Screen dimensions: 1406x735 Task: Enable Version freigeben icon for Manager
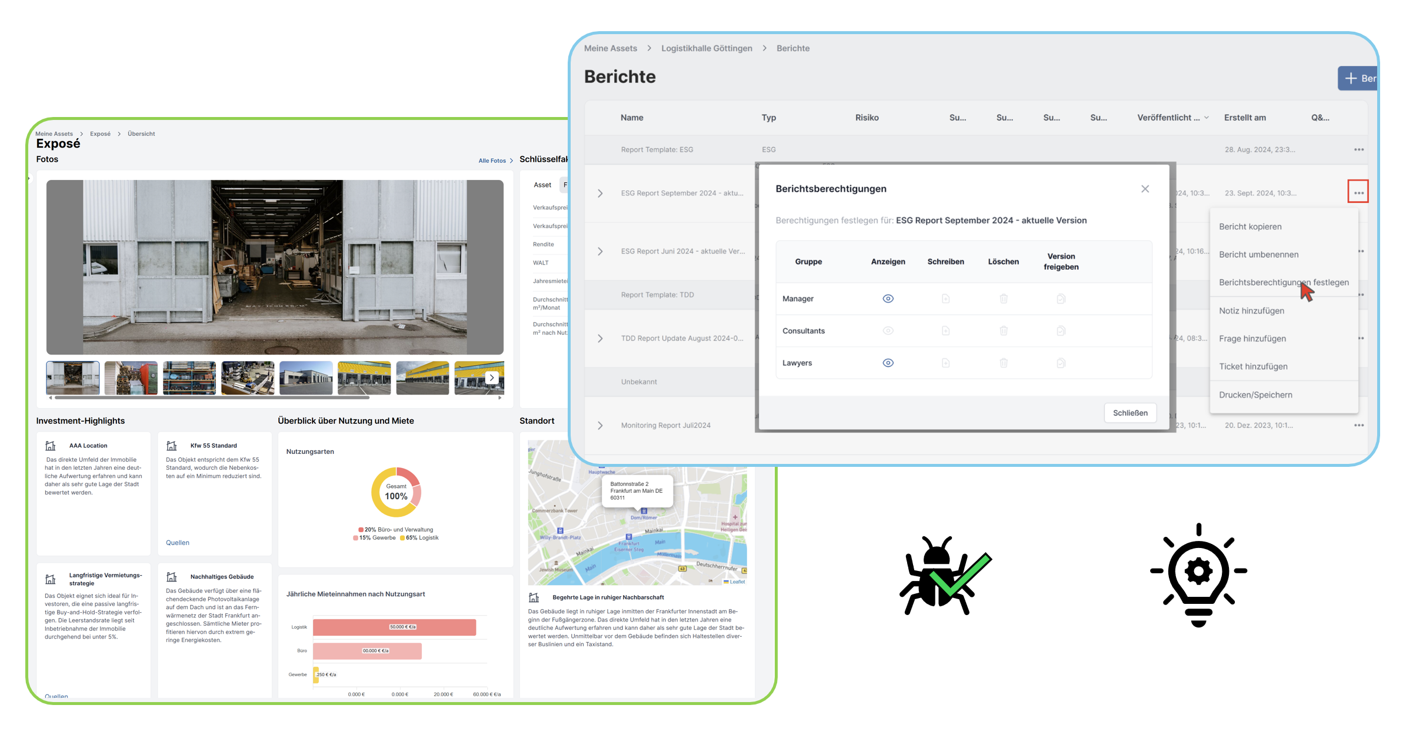(x=1061, y=299)
